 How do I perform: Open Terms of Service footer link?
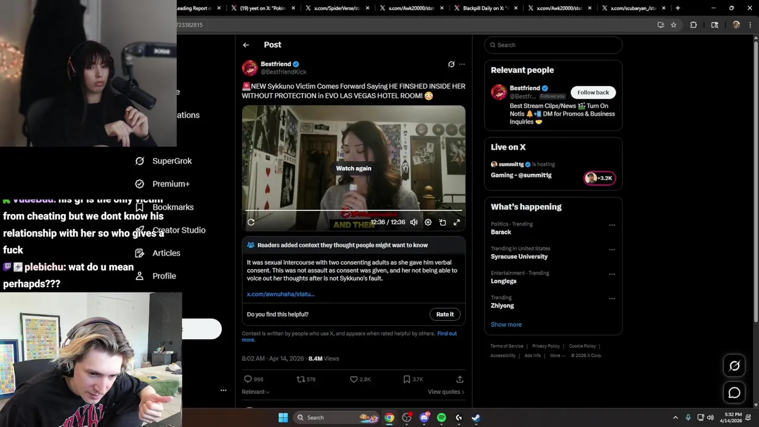(507, 346)
